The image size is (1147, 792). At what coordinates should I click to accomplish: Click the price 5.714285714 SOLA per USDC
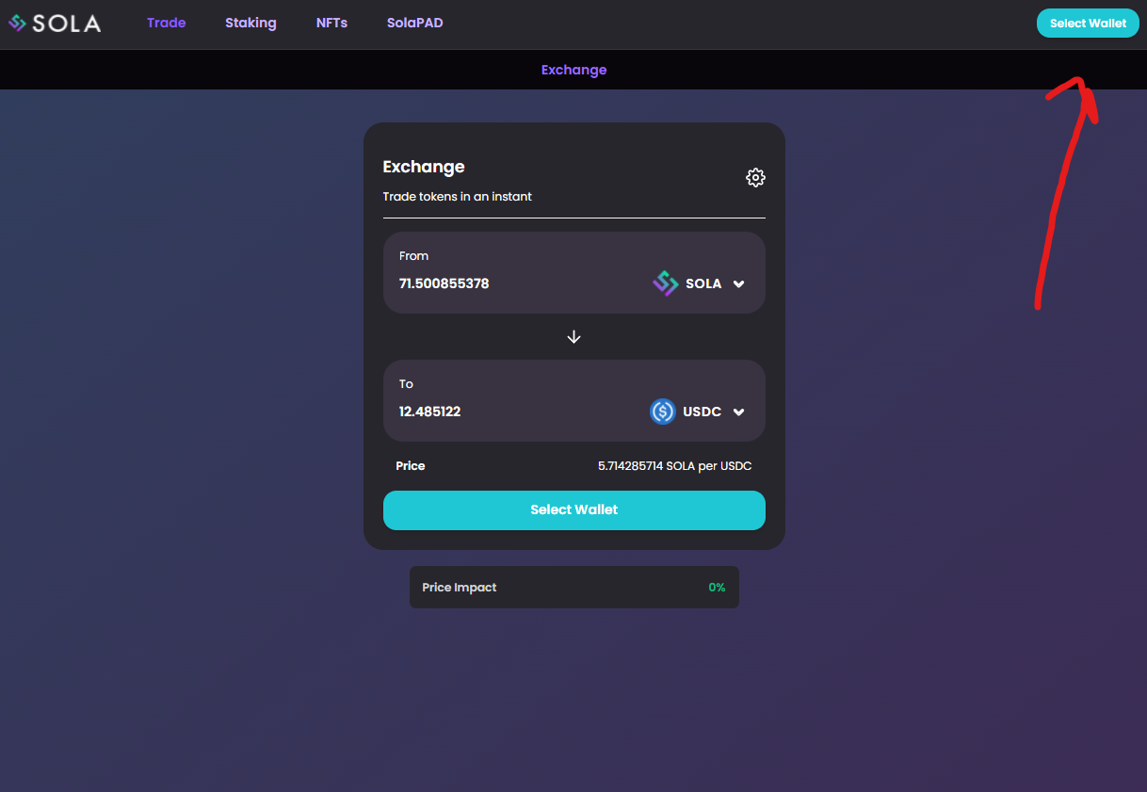tap(674, 466)
